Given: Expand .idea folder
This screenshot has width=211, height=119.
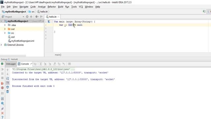Looking at the screenshot, I should pyautogui.click(x=5, y=25).
